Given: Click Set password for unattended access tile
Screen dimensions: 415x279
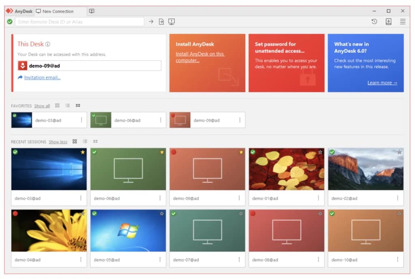Looking at the screenshot, I should pyautogui.click(x=287, y=63).
